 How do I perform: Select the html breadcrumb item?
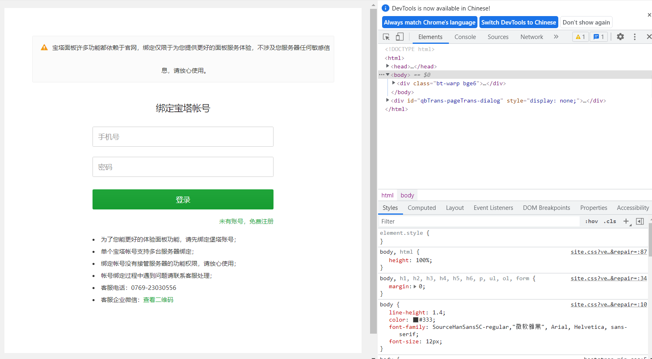click(387, 195)
